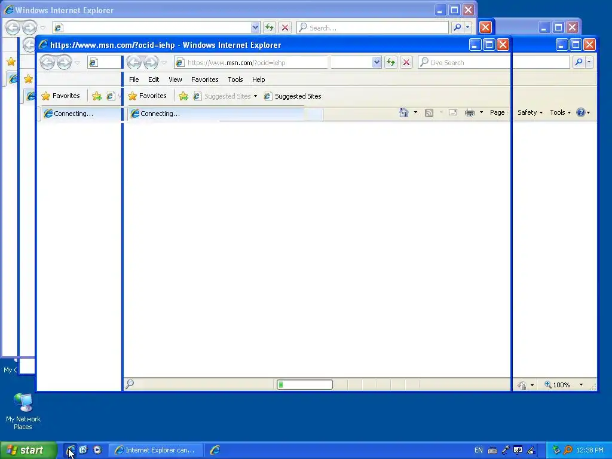Open My Network Places desktop icon
Screen dimensions: 612x459
coord(23,411)
